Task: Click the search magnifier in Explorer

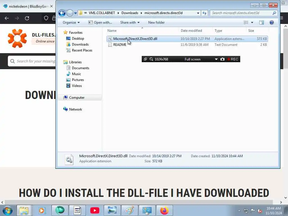Action: pyautogui.click(x=274, y=13)
